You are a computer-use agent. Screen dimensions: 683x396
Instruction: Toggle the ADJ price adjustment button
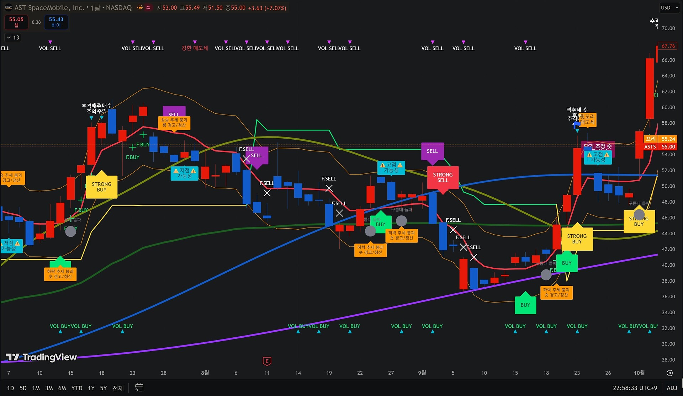[672, 388]
